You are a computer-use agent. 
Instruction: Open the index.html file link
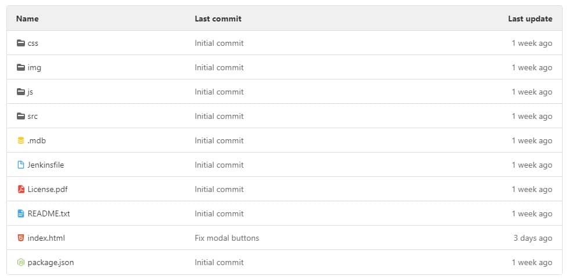coord(46,238)
